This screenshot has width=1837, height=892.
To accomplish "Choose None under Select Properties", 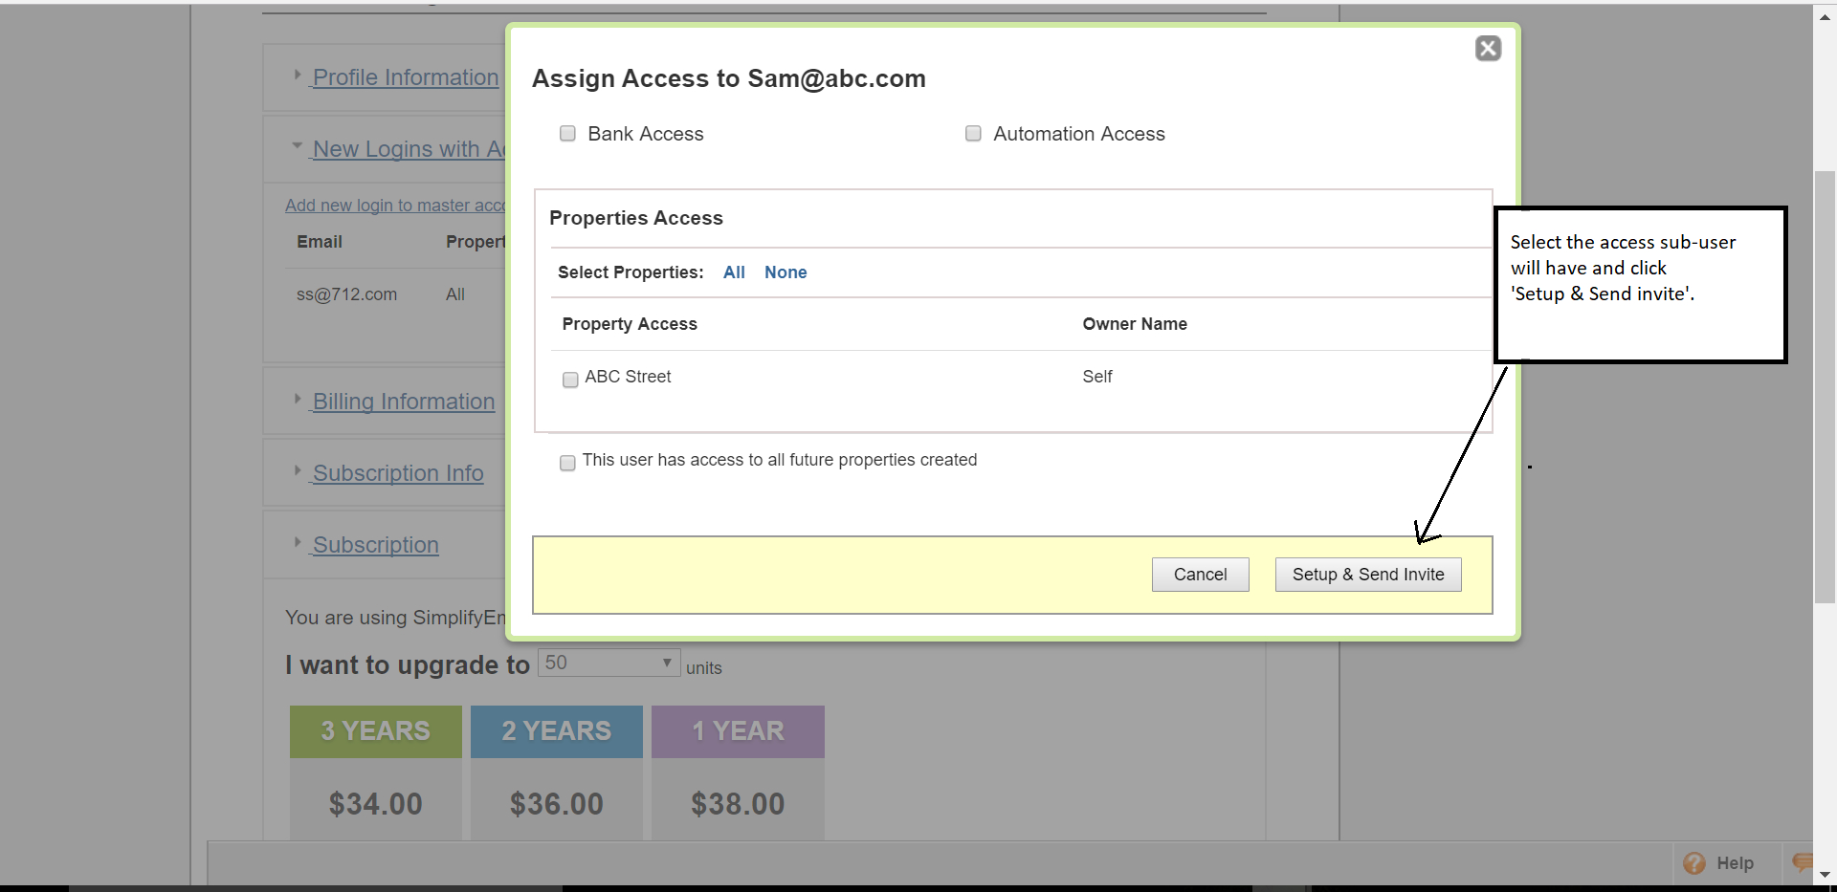I will [786, 272].
